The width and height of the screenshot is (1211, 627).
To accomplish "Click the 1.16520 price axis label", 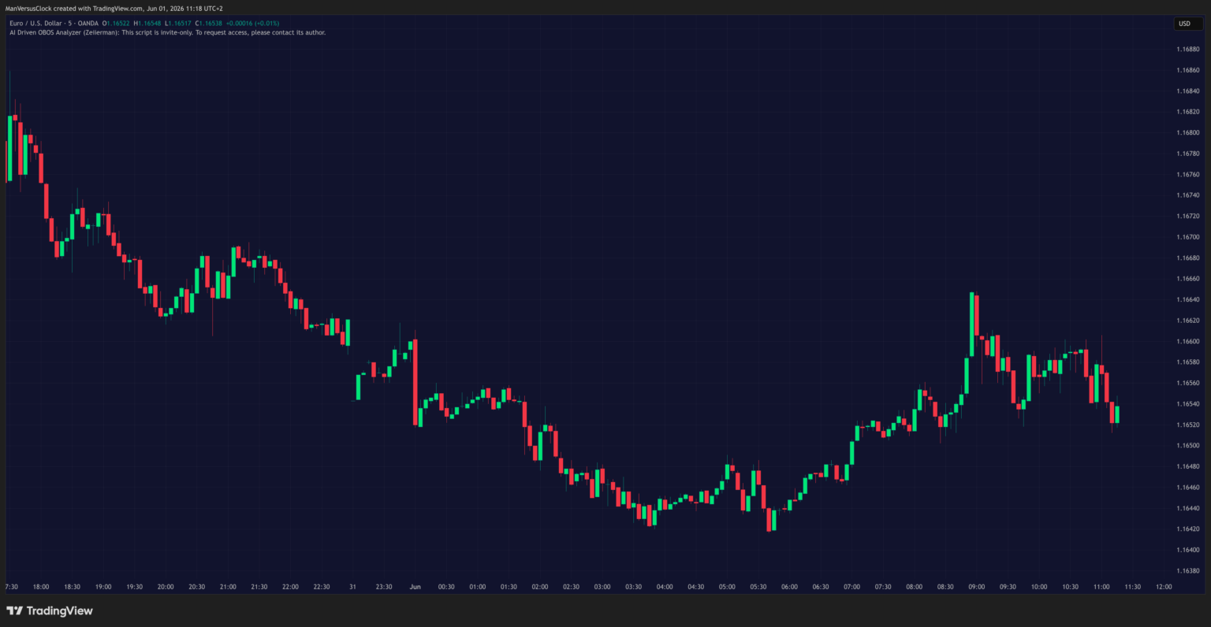I will pyautogui.click(x=1188, y=425).
